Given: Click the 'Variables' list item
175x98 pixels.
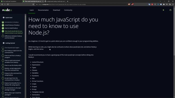Looking at the screenshot, I should coord(35,73).
